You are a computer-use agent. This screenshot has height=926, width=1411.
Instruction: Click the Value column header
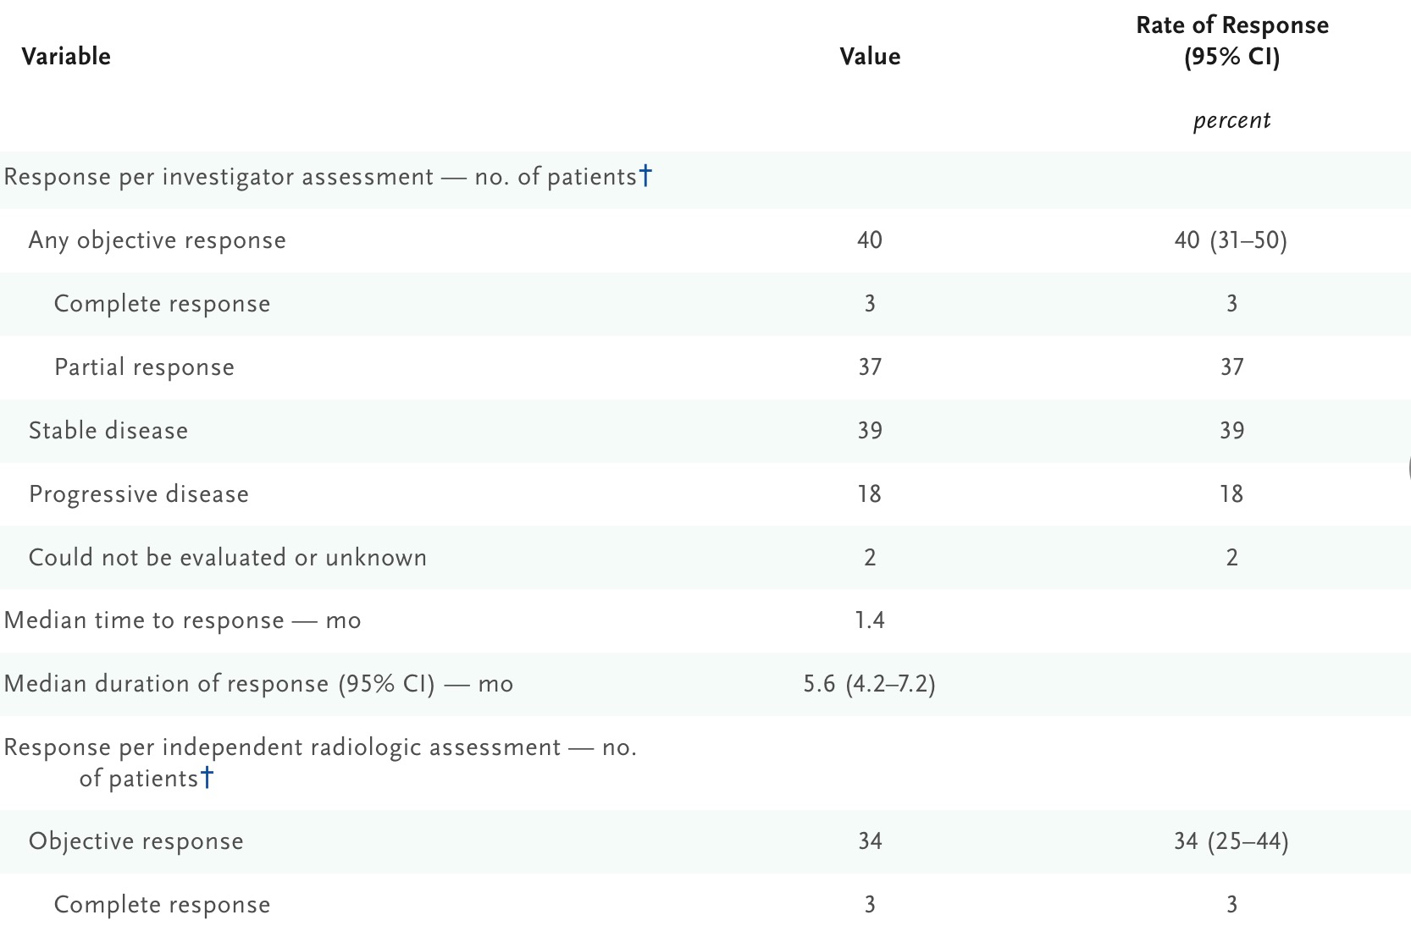pyautogui.click(x=870, y=57)
